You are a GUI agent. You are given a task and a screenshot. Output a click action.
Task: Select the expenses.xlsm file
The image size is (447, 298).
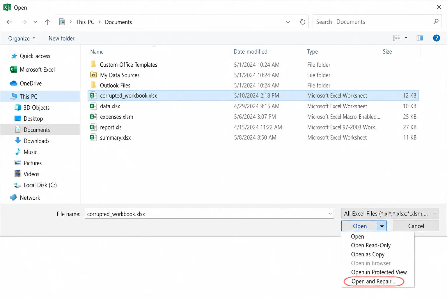(x=116, y=117)
